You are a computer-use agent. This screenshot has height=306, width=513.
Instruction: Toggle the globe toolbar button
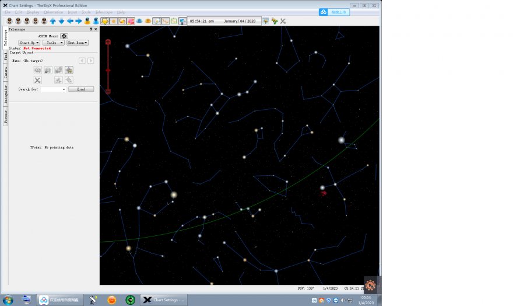[x=157, y=21]
